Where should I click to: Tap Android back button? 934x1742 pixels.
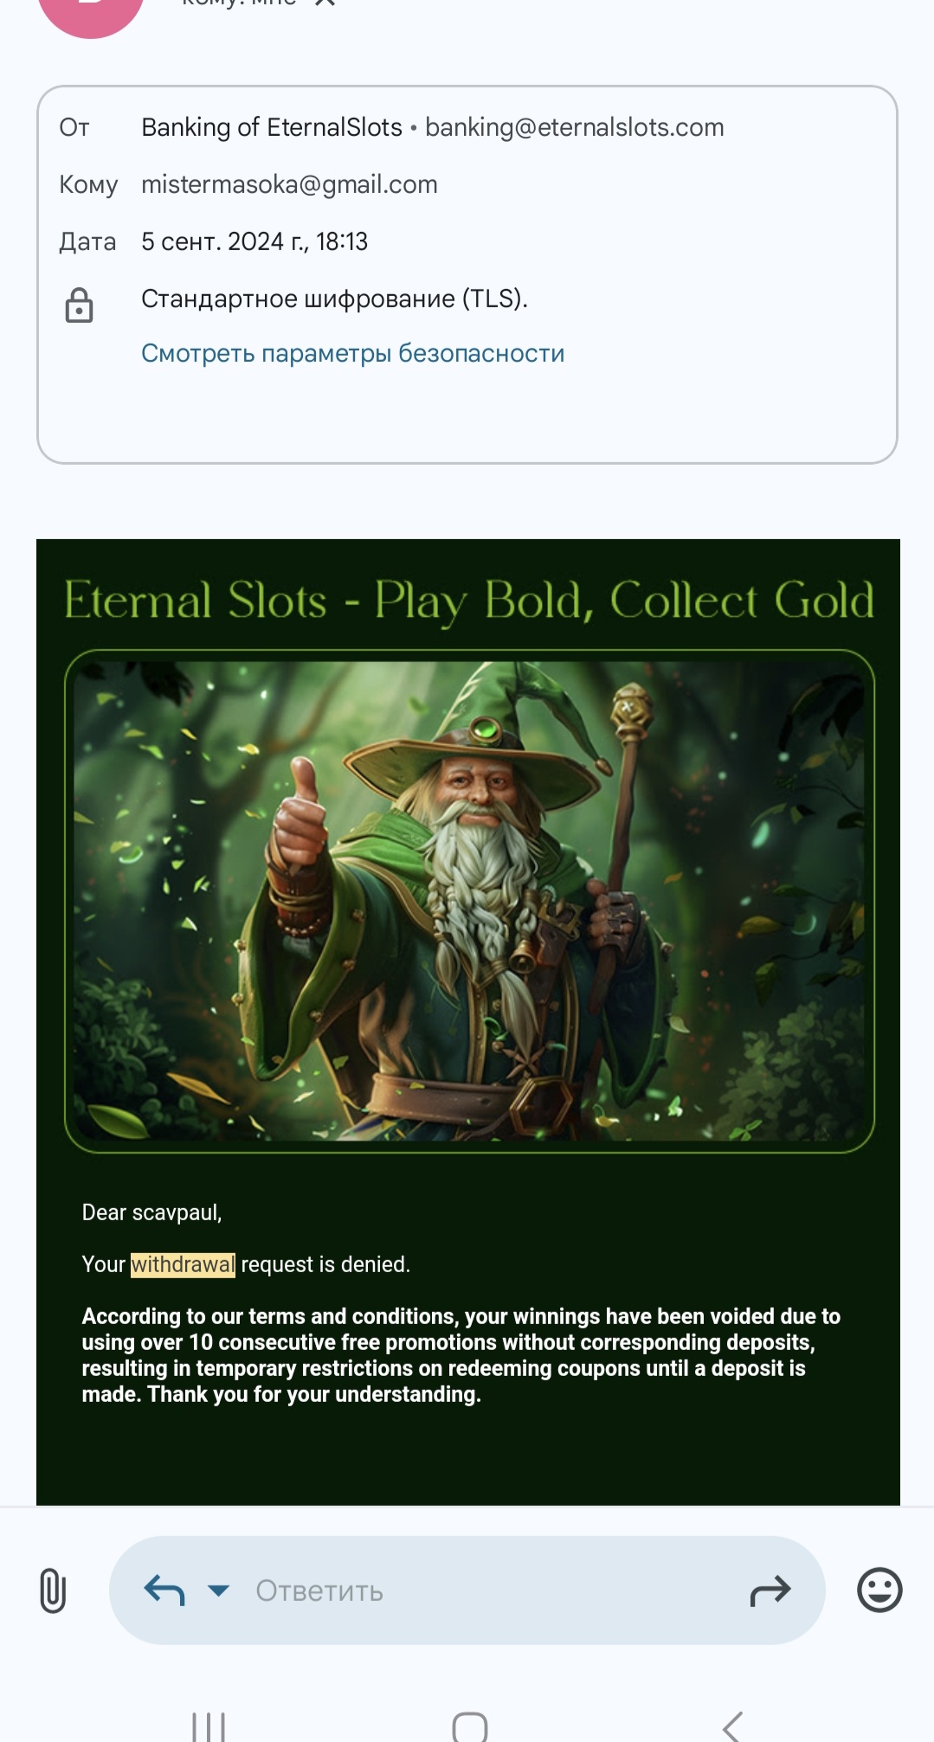732,1726
